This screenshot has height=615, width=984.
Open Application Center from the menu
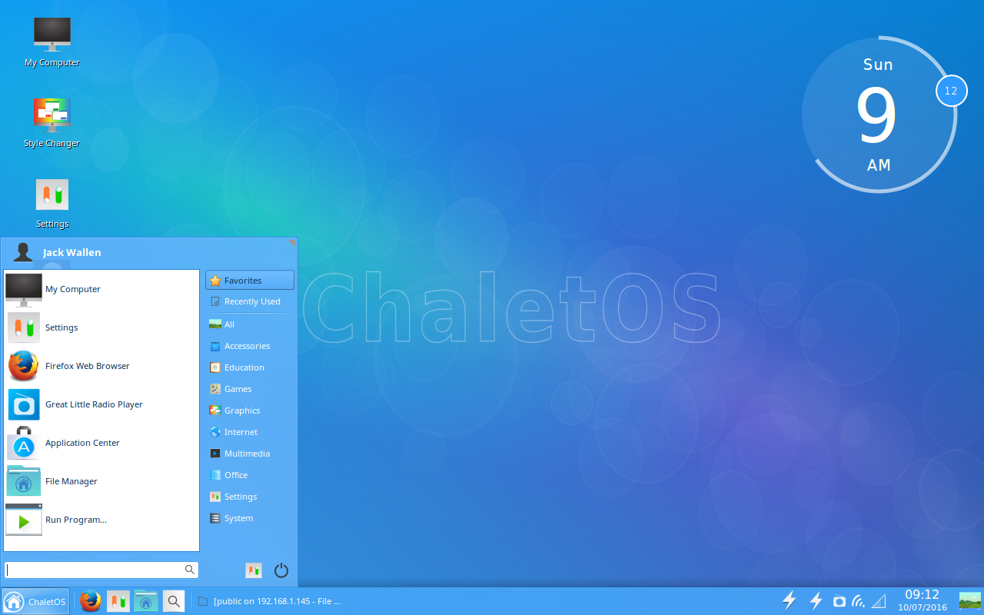tap(101, 443)
